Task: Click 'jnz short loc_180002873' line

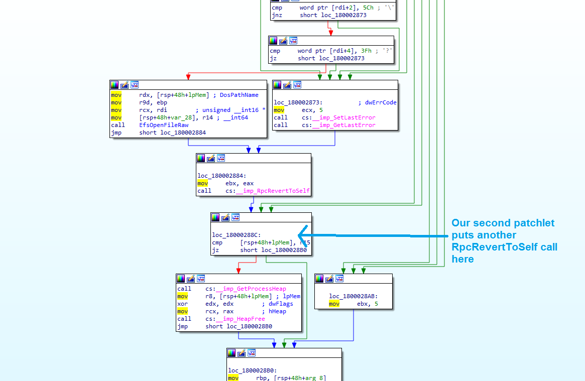Action: pyautogui.click(x=319, y=15)
